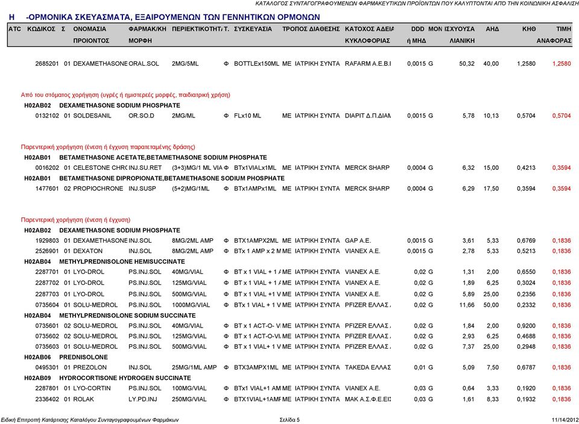This screenshot has width=579, height=424.
Task: Click GAP A.E. license holder
Action: 358,240
